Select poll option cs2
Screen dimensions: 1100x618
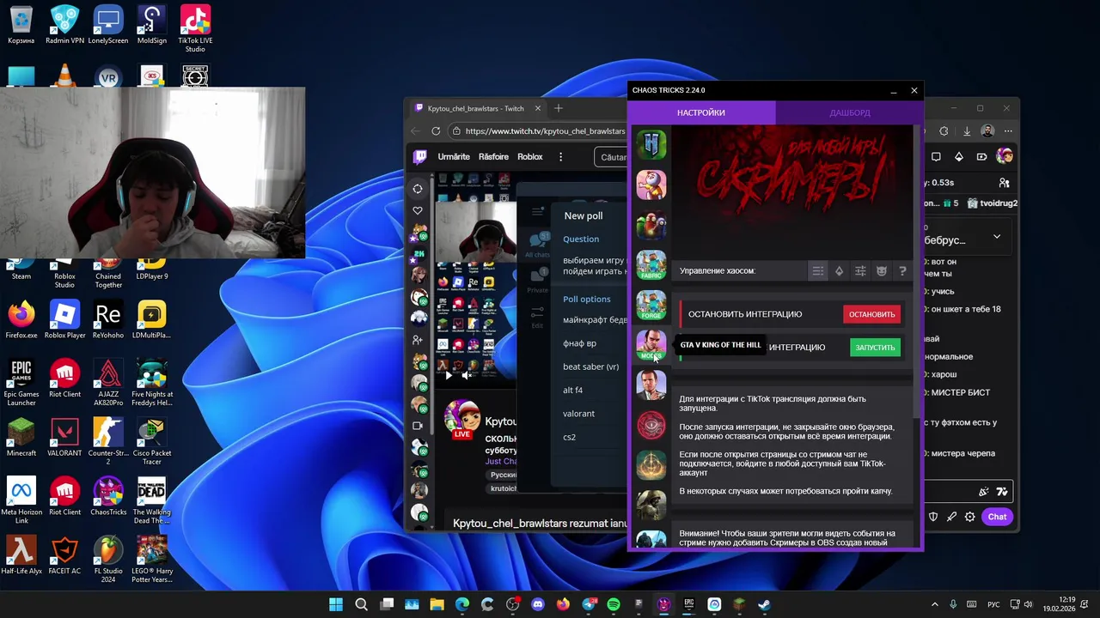569,437
